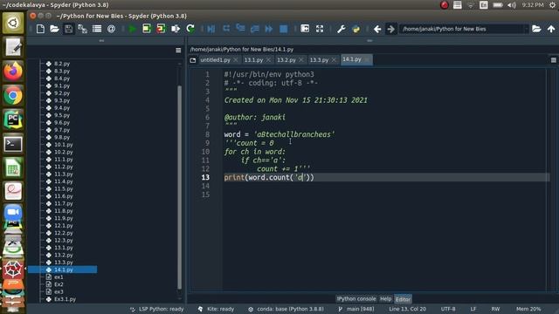Viewport: 559px width, 314px height.
Task: Change to parent directory up arrow
Action: coord(551,29)
